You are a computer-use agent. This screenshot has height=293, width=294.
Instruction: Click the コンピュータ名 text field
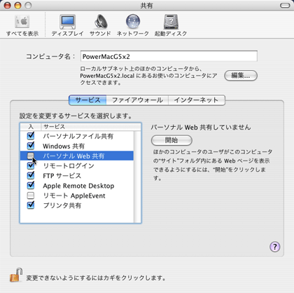point(169,56)
